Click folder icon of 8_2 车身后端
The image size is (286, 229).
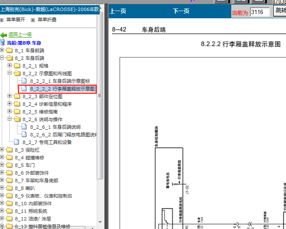tap(9, 58)
